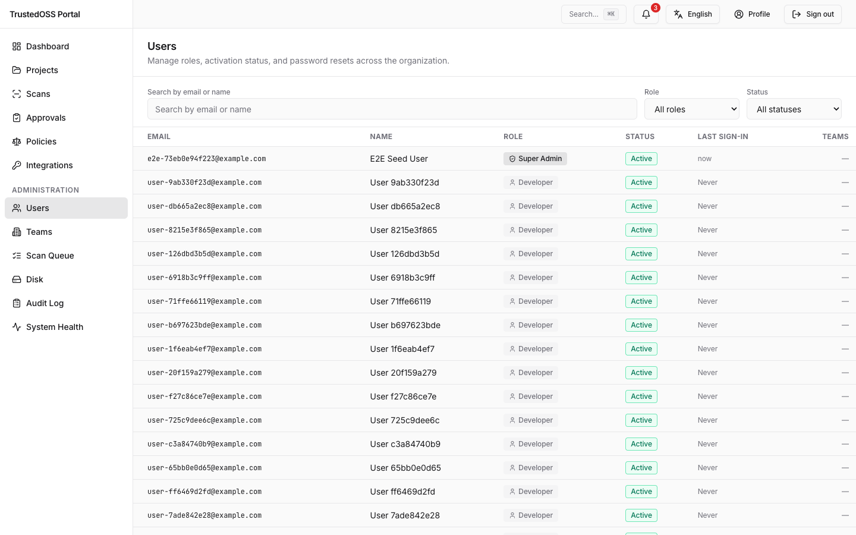856x535 pixels.
Task: Focus the Search by email or name field
Action: click(x=392, y=109)
